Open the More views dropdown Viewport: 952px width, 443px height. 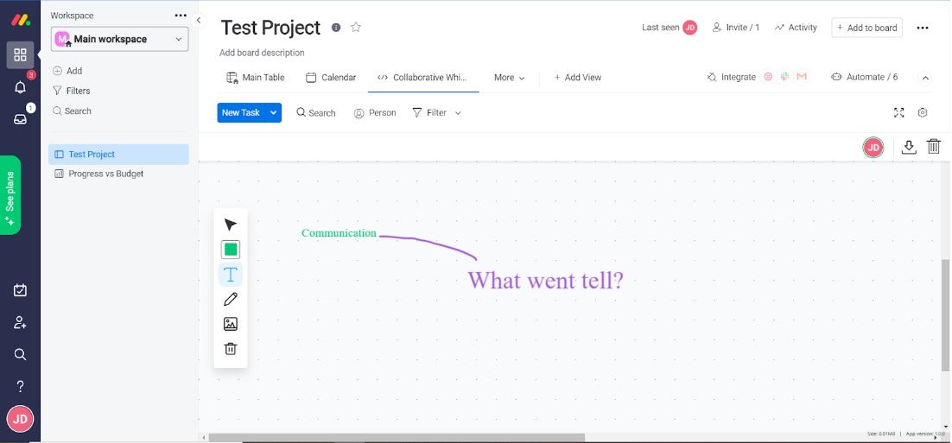(x=510, y=78)
